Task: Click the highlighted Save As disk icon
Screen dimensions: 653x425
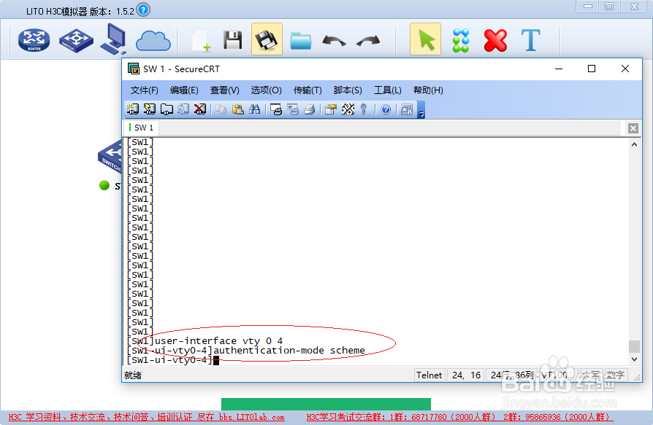Action: point(267,39)
